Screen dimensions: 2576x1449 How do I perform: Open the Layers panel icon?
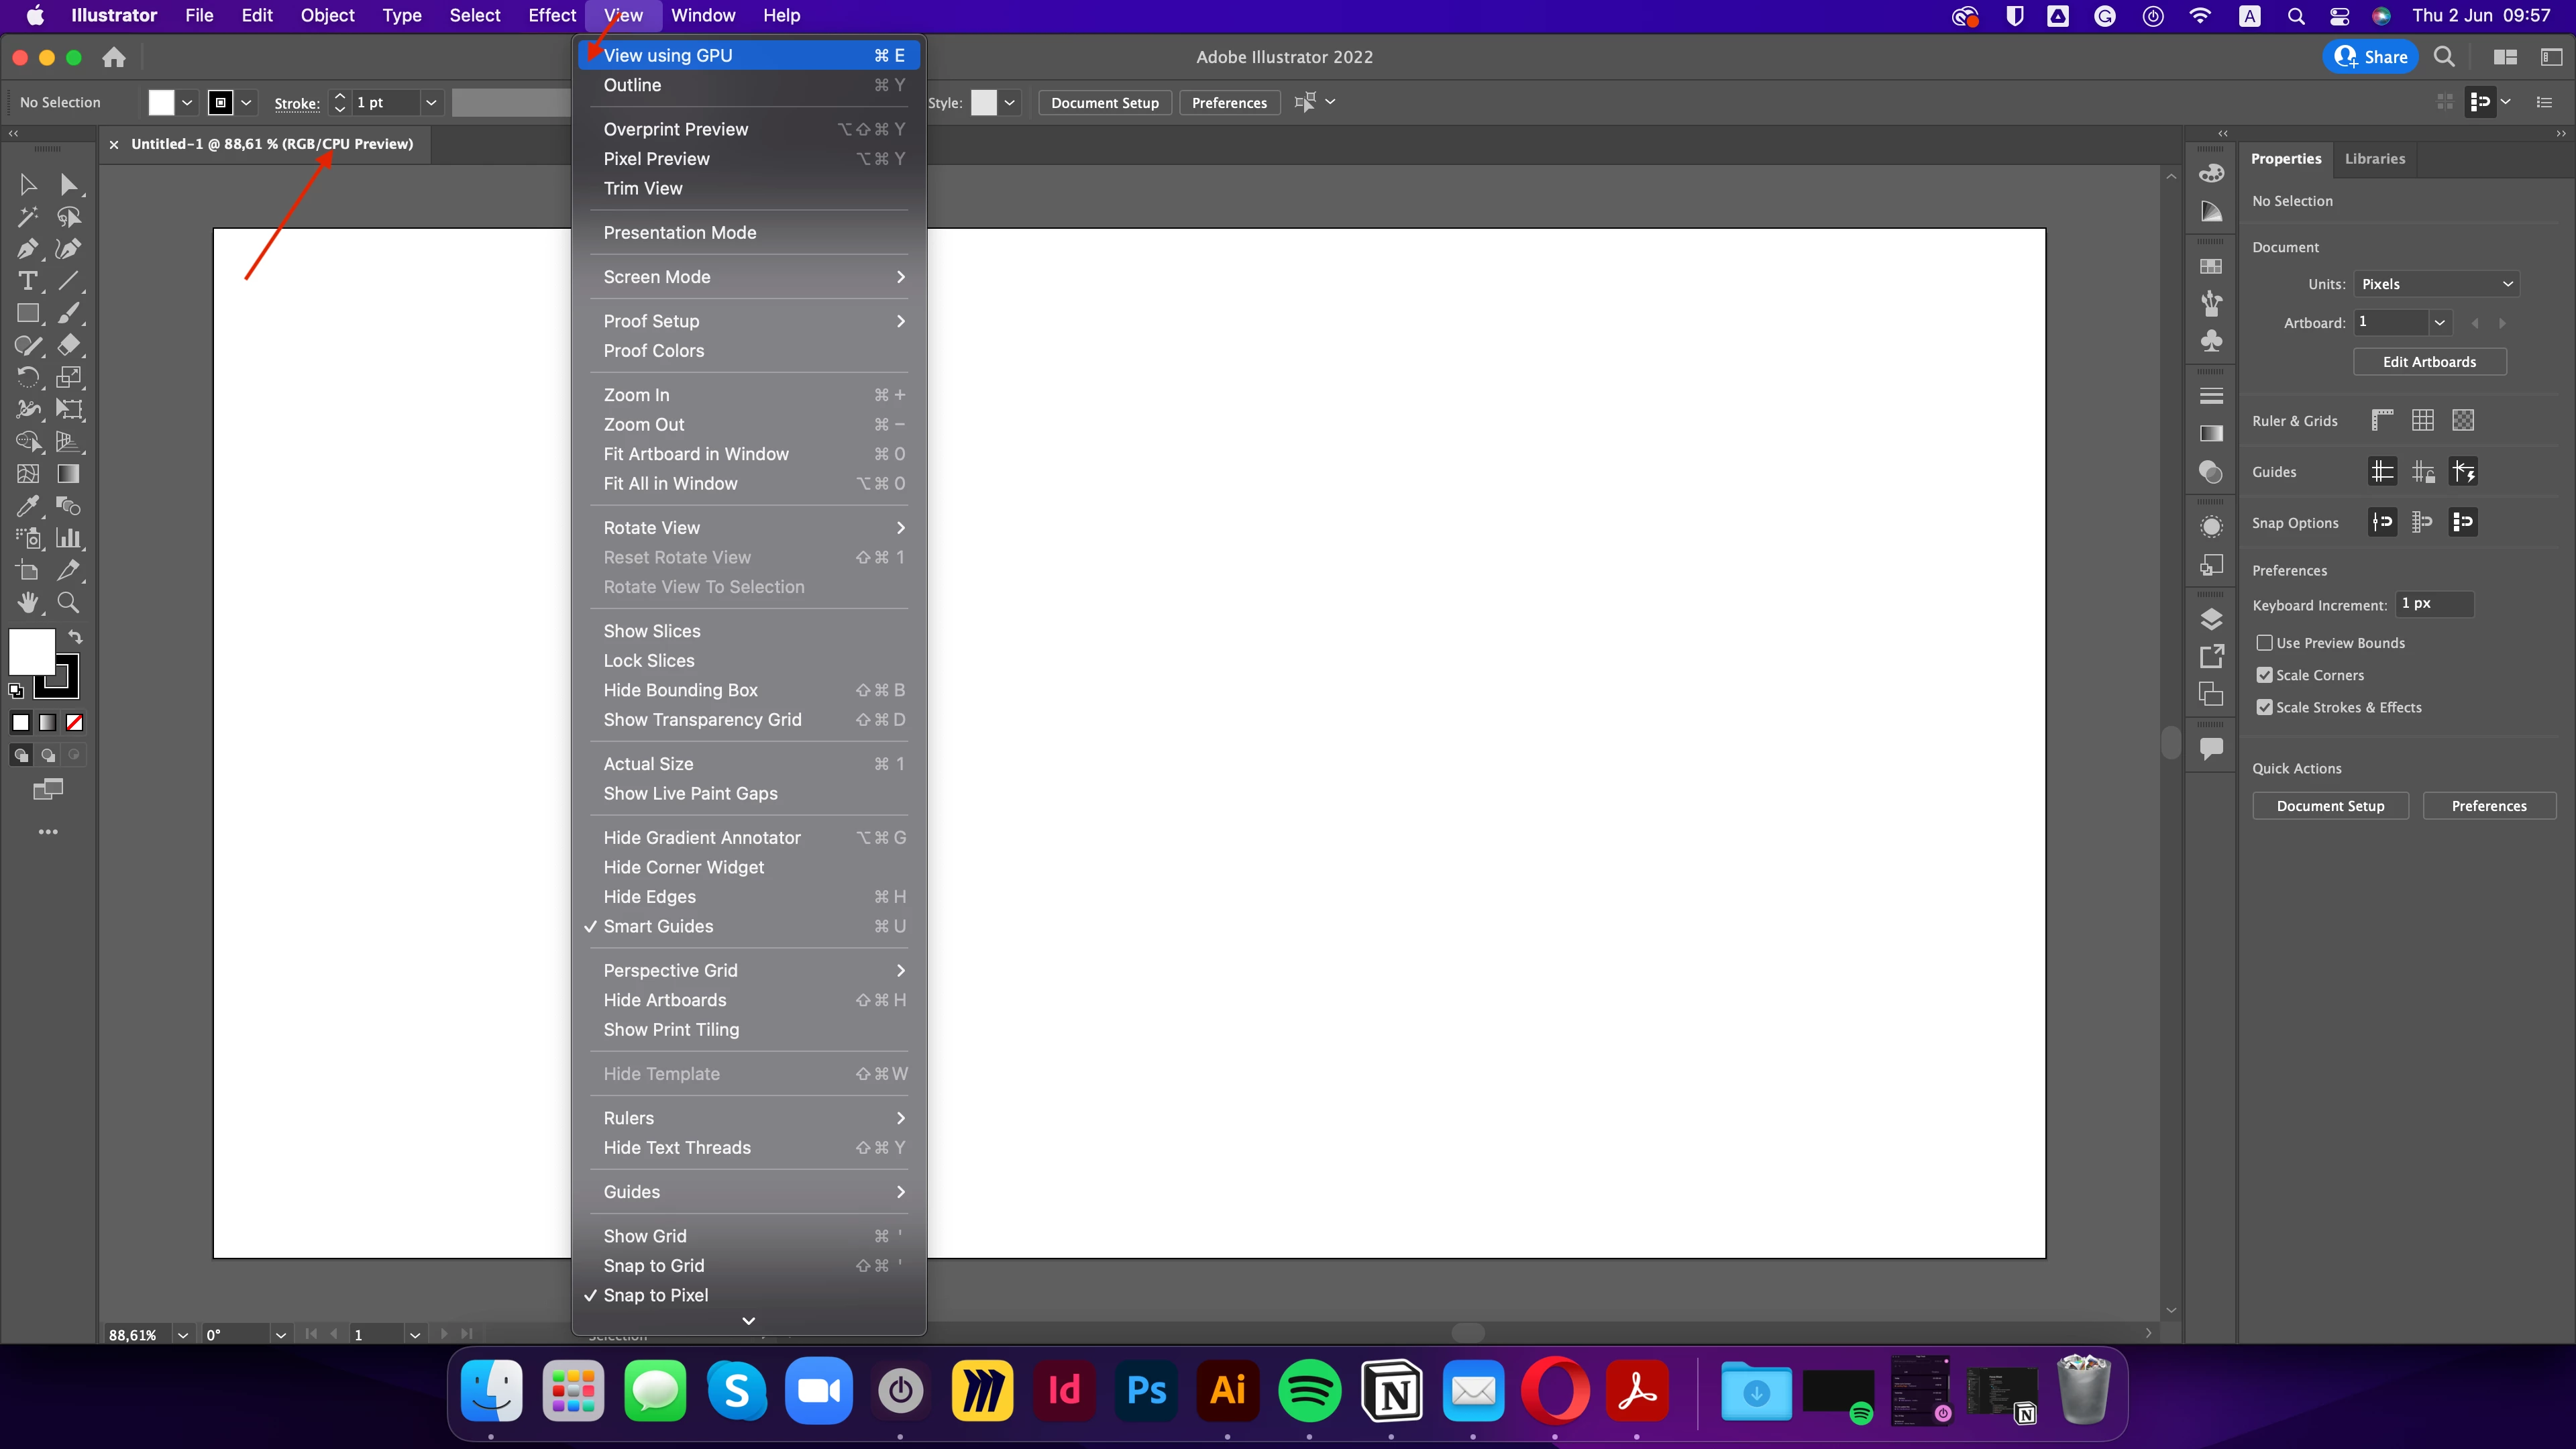pyautogui.click(x=2211, y=619)
